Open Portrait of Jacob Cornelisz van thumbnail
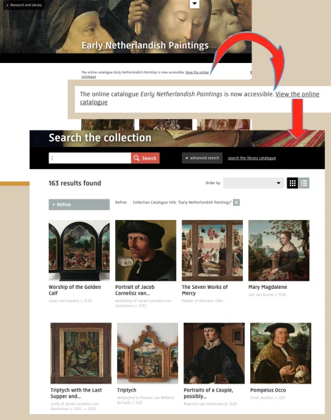This screenshot has height=420, width=331. coord(146,250)
